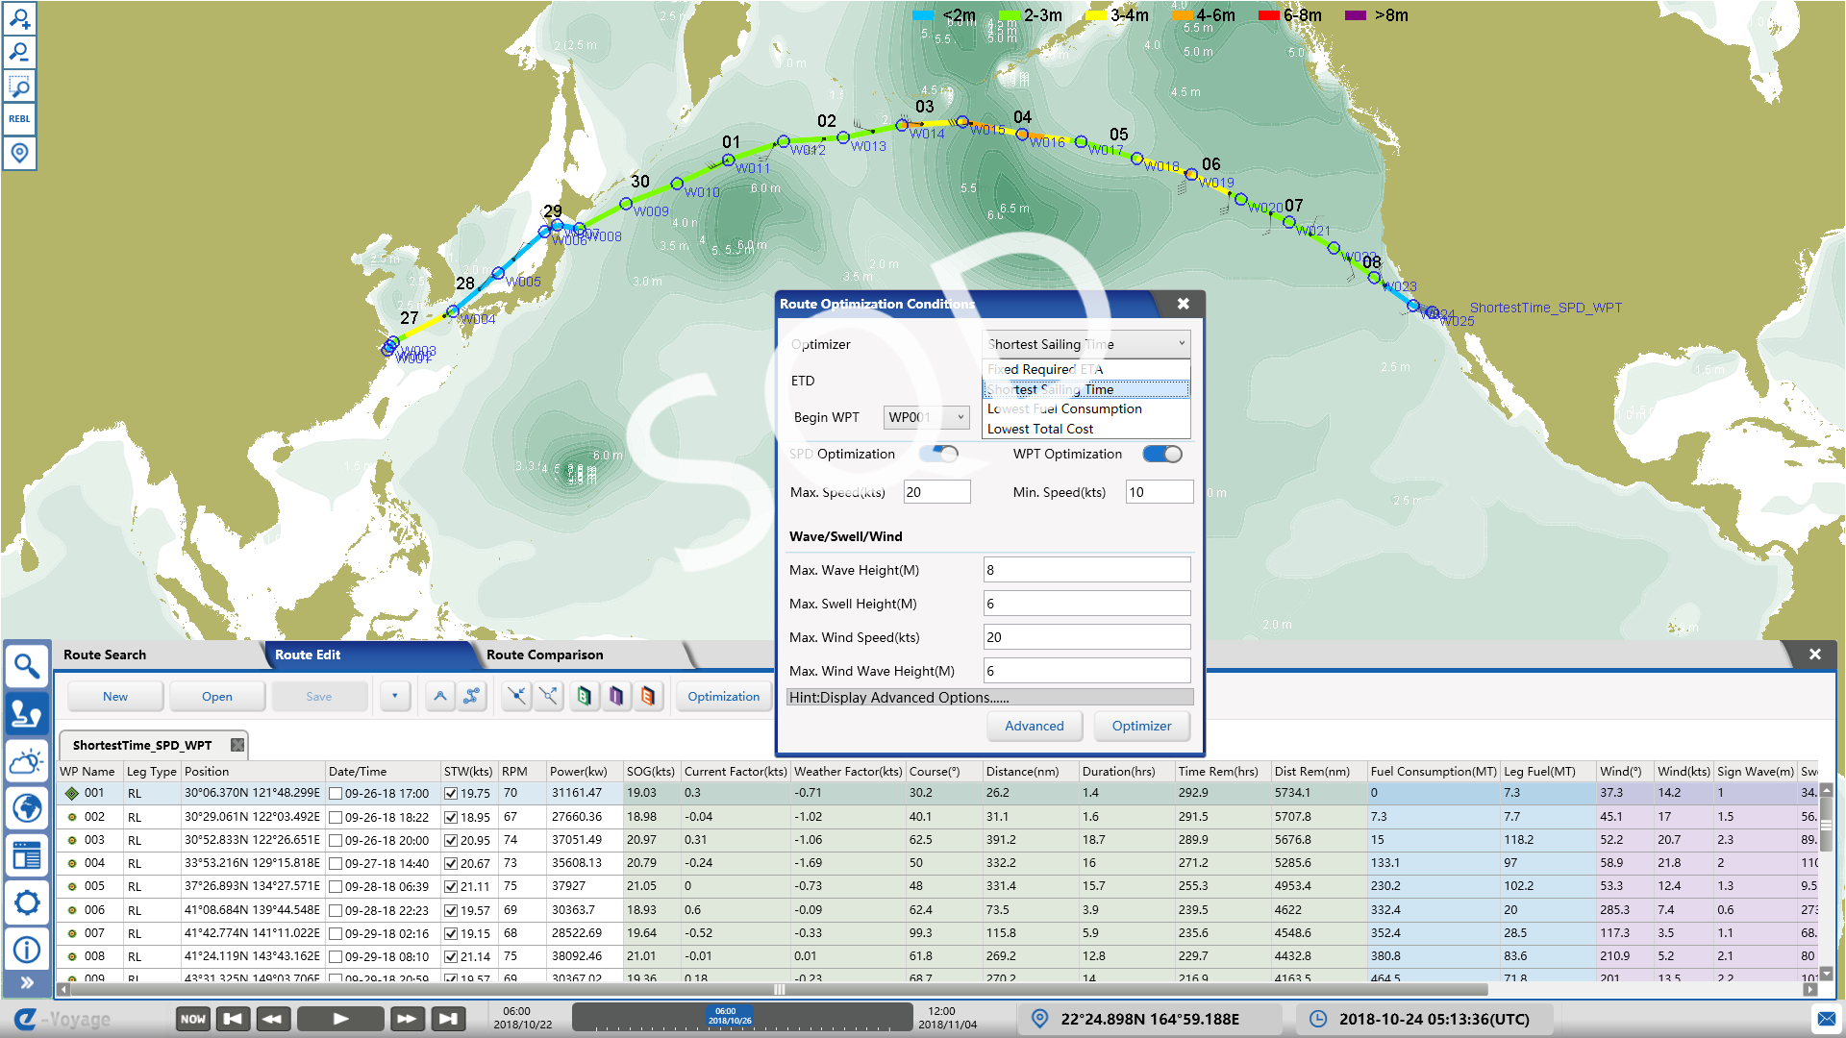1846x1038 pixels.
Task: Open the report list sidebar icon
Action: tap(27, 855)
